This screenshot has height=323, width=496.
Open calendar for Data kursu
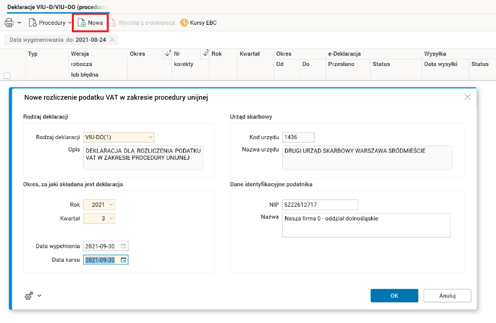pos(123,259)
